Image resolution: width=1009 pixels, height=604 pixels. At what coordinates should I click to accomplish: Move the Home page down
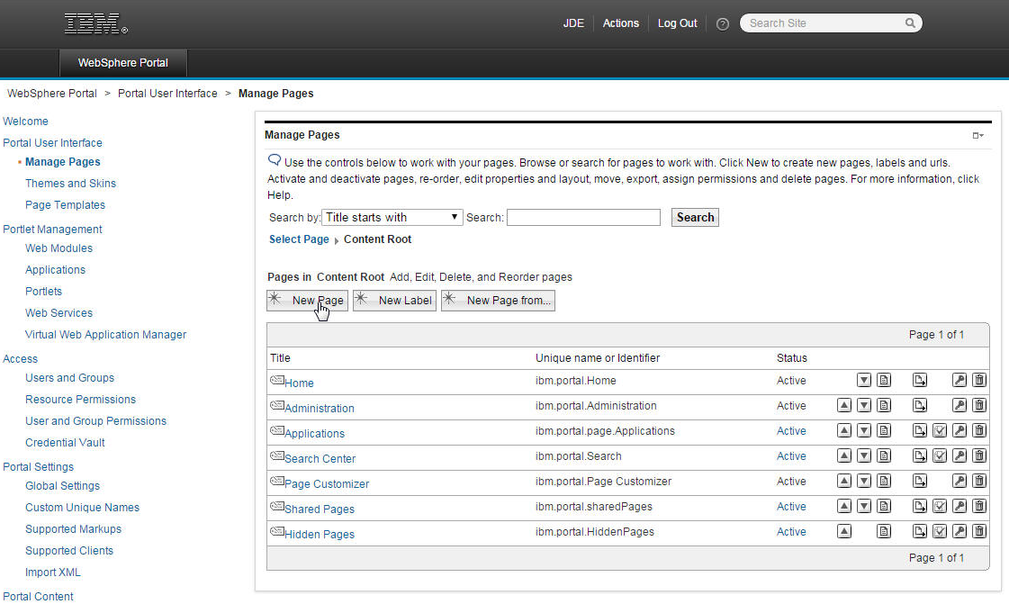click(863, 380)
